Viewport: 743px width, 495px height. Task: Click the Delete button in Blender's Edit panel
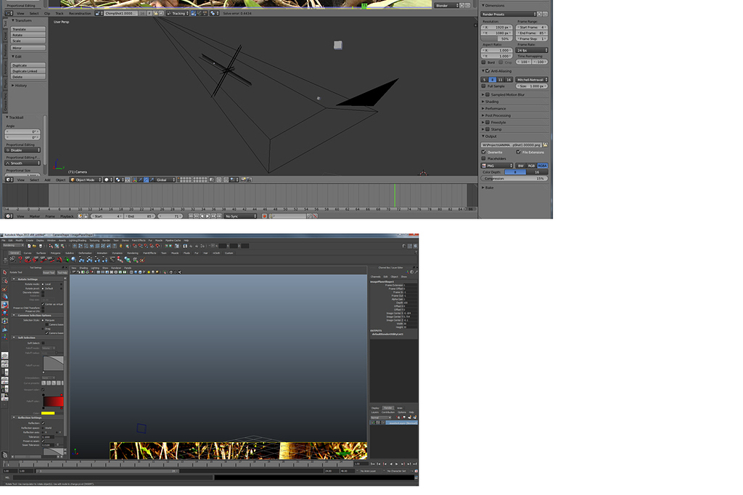(x=28, y=77)
